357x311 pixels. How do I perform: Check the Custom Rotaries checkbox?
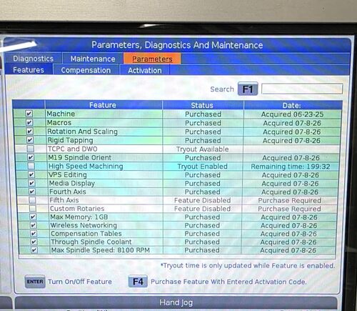33,209
